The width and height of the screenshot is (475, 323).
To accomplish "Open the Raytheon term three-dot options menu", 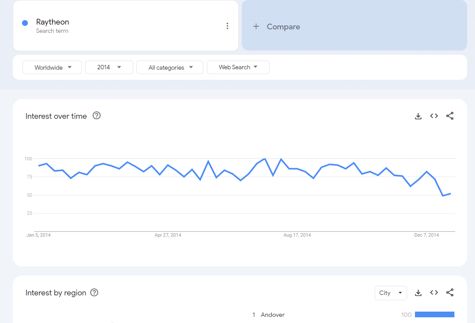I will coord(227,26).
